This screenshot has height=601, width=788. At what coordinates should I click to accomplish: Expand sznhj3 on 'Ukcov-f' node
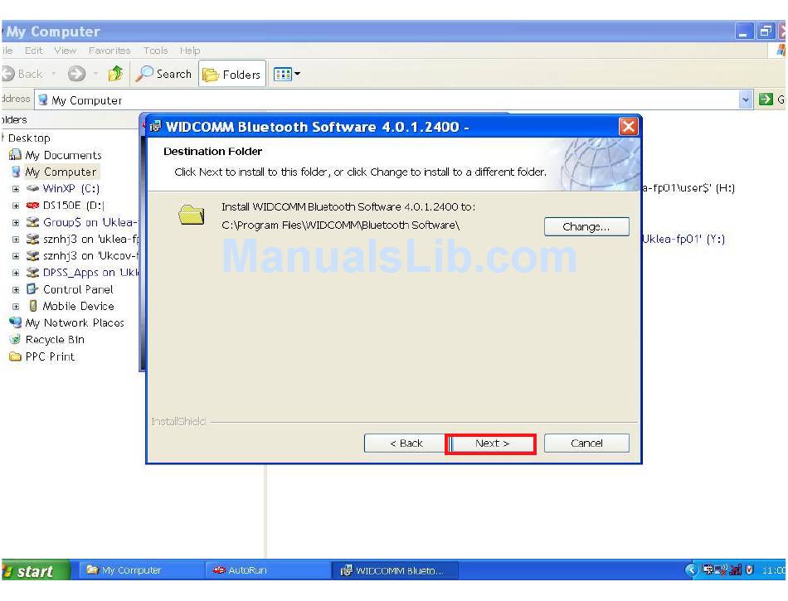tap(16, 256)
